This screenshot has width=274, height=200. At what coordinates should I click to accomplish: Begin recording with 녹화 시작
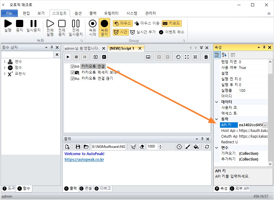click(x=93, y=28)
